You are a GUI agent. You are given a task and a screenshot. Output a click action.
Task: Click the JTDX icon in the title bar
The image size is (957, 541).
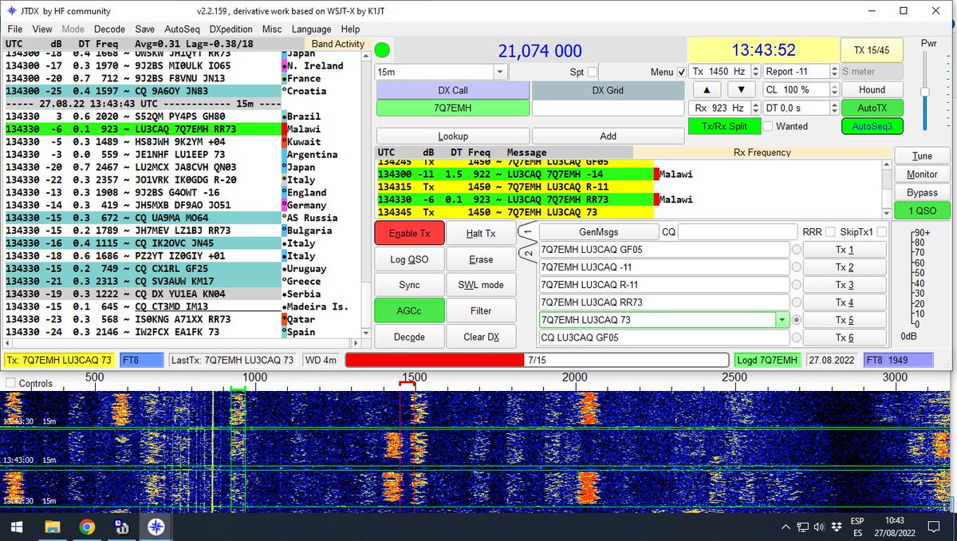tap(10, 11)
